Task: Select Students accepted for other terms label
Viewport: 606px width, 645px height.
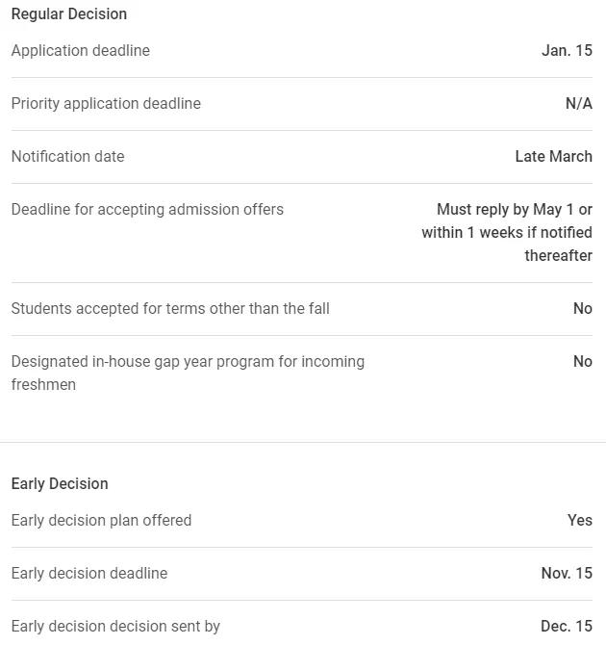Action: tap(170, 308)
